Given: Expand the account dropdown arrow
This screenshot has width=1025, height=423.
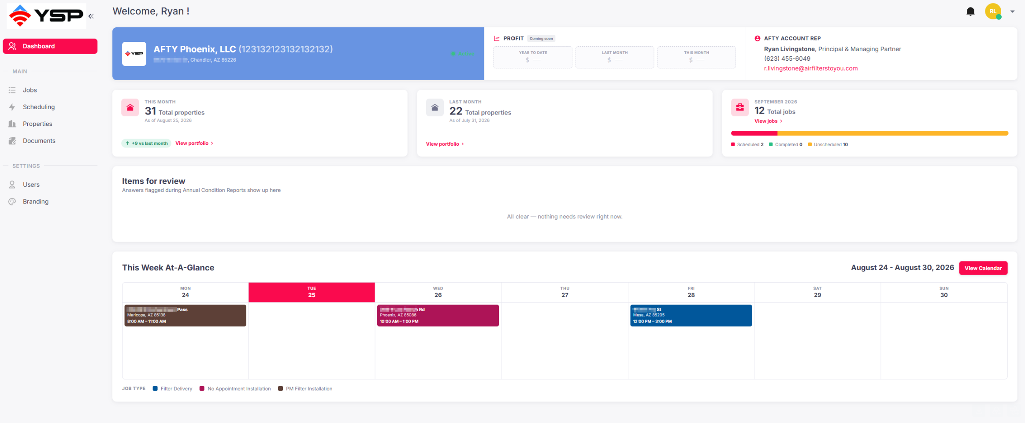Looking at the screenshot, I should coord(1012,11).
